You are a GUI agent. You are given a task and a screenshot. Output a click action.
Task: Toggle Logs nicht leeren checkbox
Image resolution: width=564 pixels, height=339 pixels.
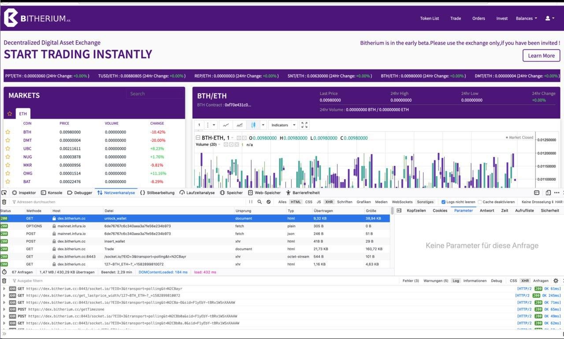click(x=444, y=202)
